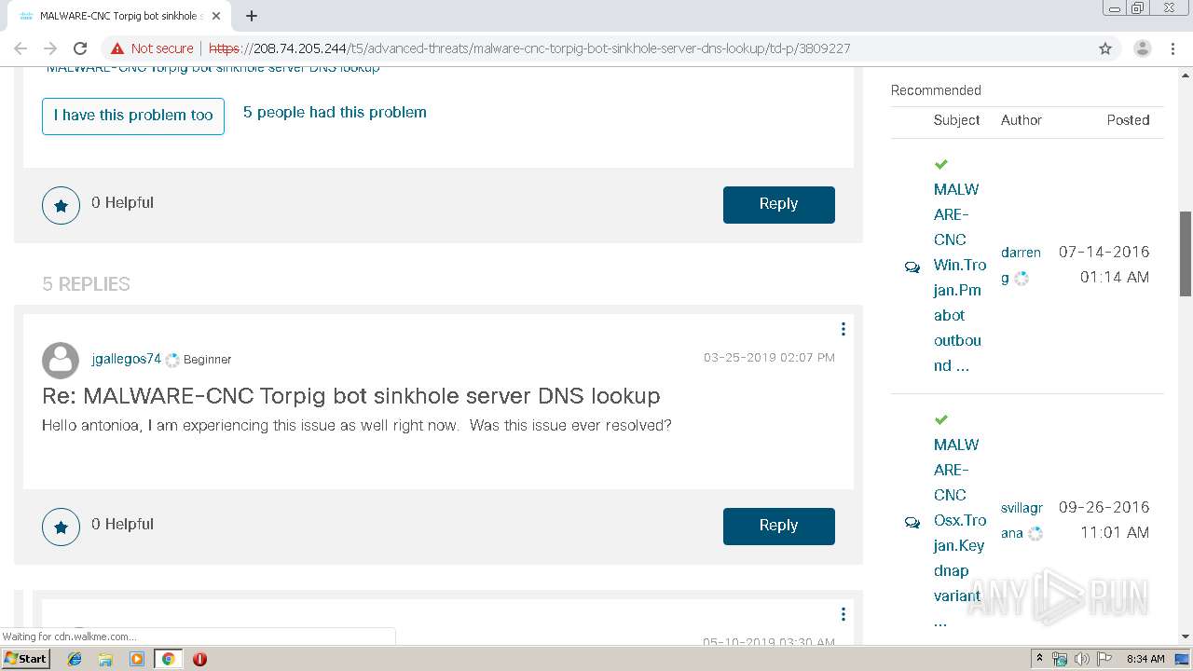The width and height of the screenshot is (1193, 671).
Task: Click the address bar URL
Action: coord(529,48)
